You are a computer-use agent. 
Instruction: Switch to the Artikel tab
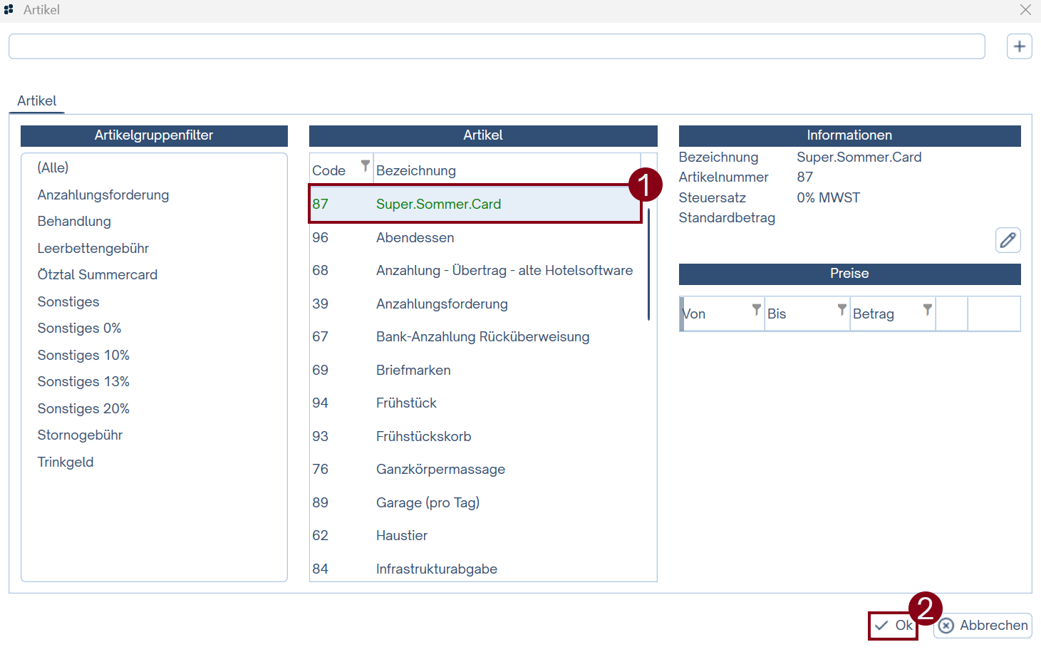click(37, 101)
